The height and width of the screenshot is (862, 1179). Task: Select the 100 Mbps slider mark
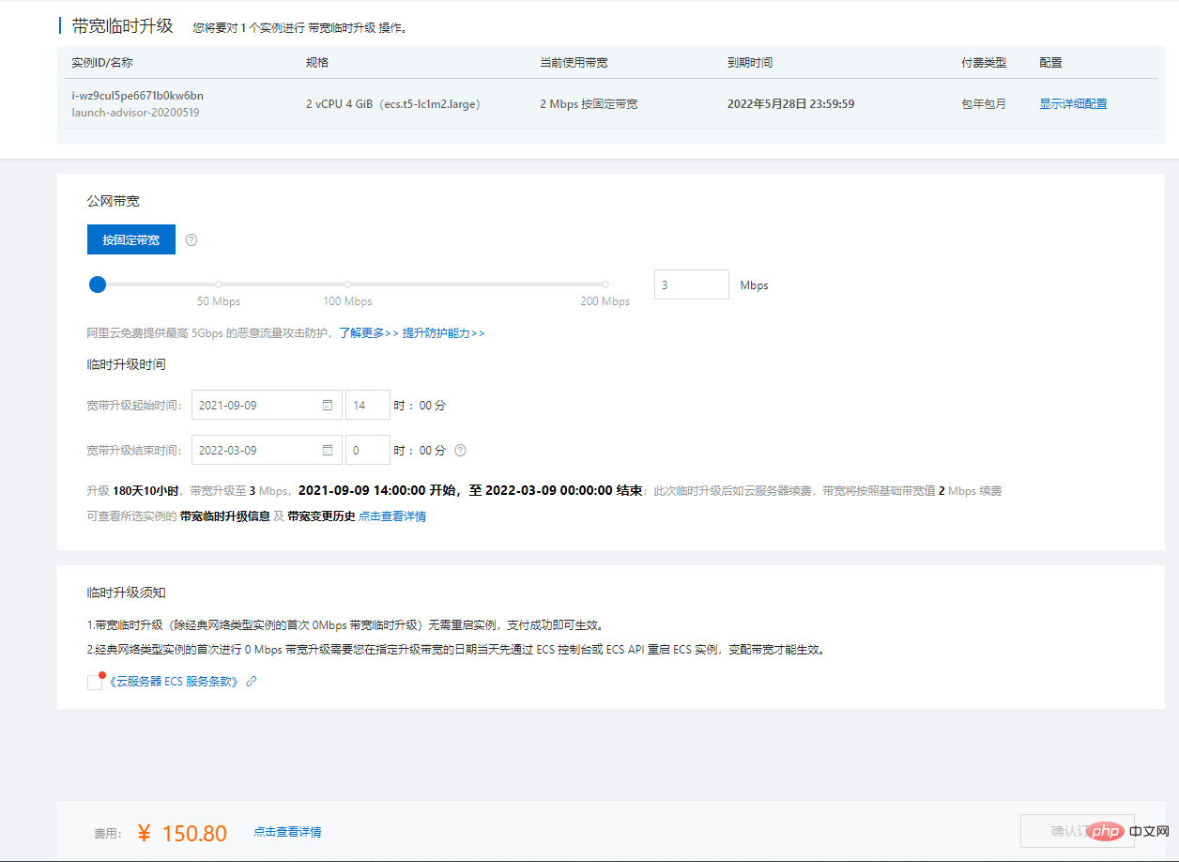(347, 285)
